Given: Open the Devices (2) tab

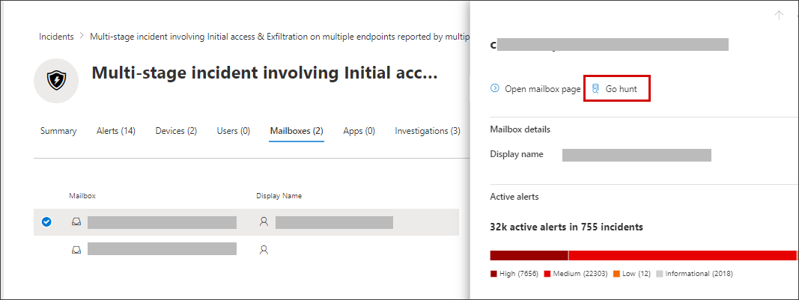Looking at the screenshot, I should tap(176, 131).
